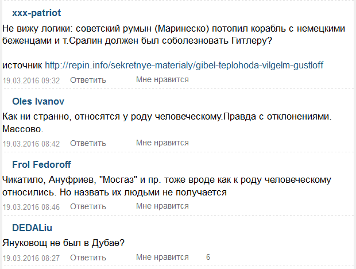This screenshot has width=356, height=269.
Task: Reply to Frol Fedoroff's comment
Action: 88,206
